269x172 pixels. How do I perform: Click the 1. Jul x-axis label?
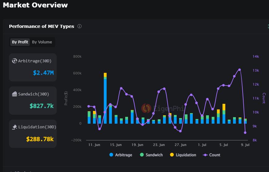202,145
